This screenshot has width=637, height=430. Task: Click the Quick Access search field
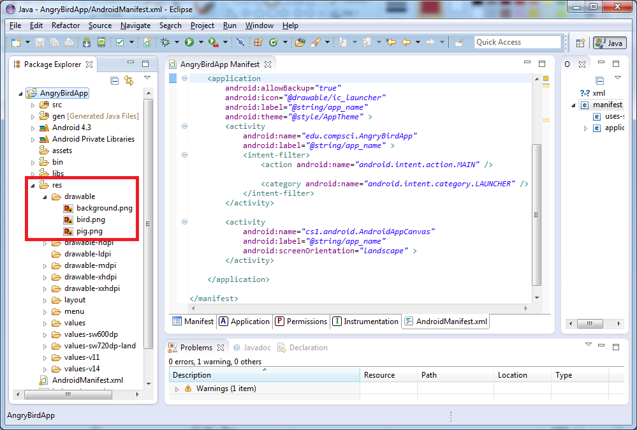pyautogui.click(x=517, y=42)
